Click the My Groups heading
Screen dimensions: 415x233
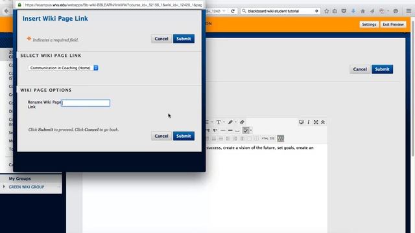pyautogui.click(x=20, y=179)
